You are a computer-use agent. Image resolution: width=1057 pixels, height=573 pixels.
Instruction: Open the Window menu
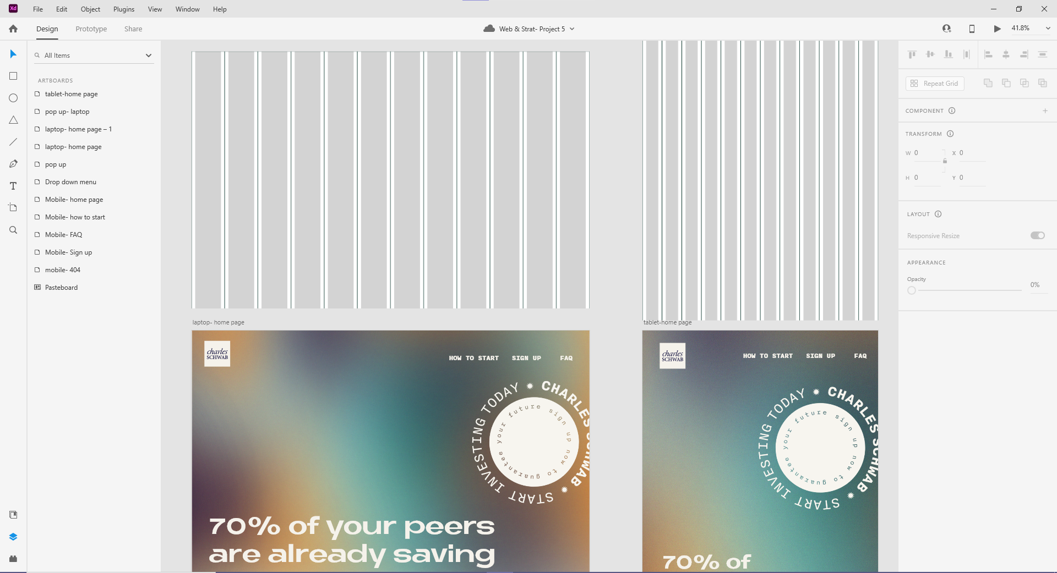[x=187, y=9]
